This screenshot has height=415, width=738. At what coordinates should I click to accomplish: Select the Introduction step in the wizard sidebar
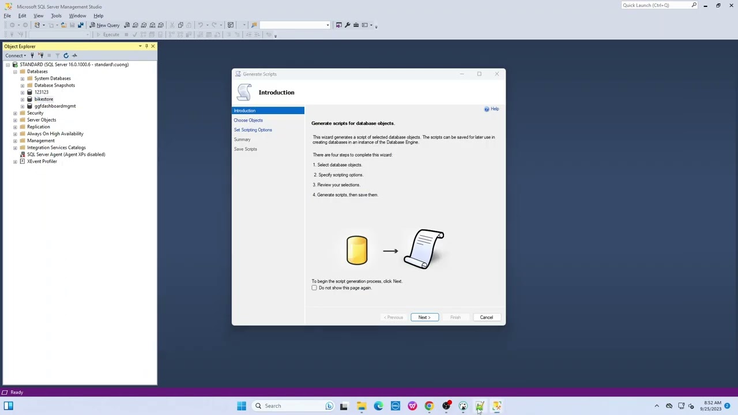tap(268, 111)
